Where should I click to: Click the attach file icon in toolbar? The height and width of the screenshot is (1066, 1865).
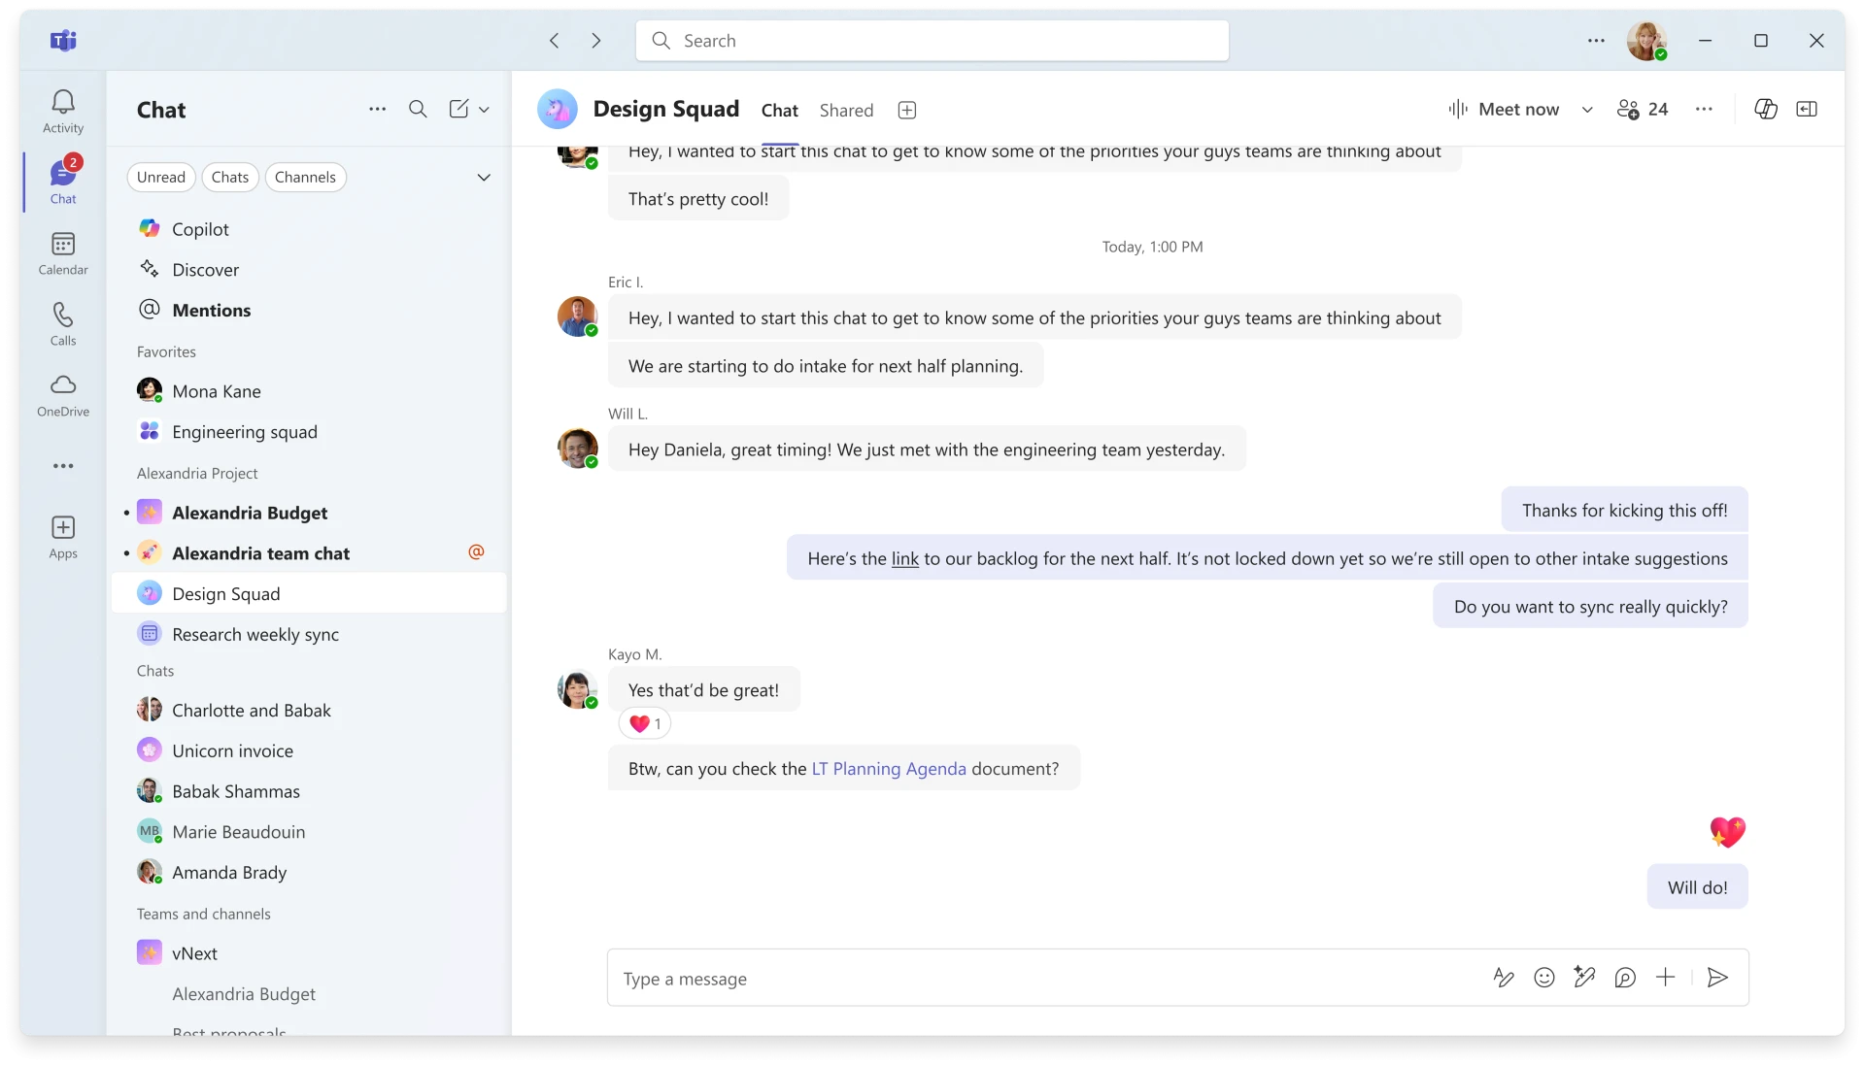1665,978
